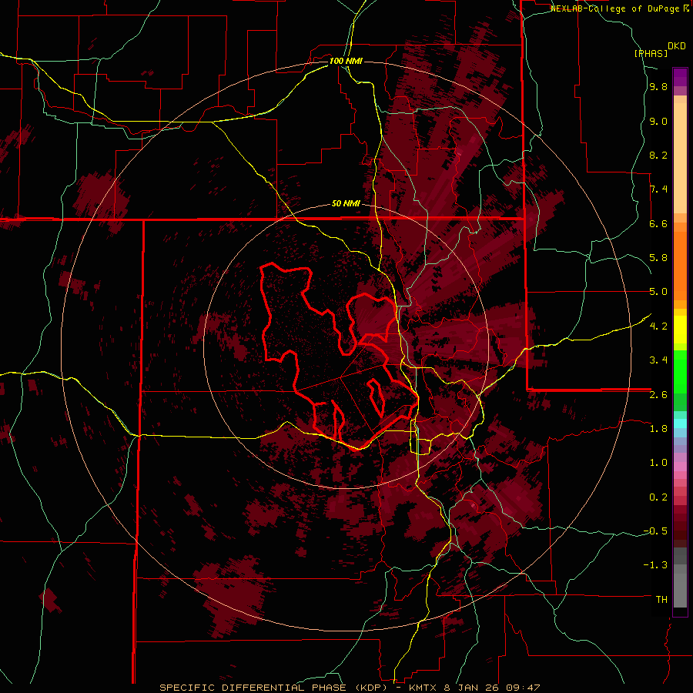The height and width of the screenshot is (693, 693).
Task: Click the 7.4 scale value
Action: 658,189
